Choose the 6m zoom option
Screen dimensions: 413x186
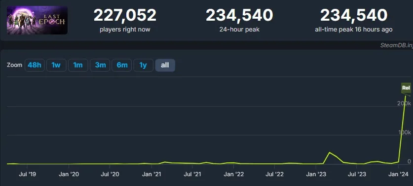(x=122, y=65)
